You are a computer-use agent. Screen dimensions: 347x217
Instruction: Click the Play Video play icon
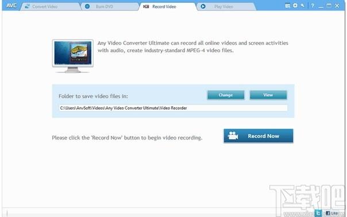coord(203,6)
